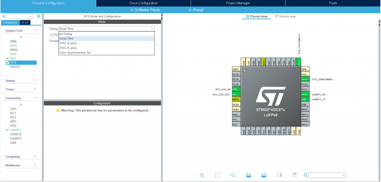This screenshot has width=381, height=182.
Task: Rotate chip view counter-clockwise
Action: (x=264, y=175)
